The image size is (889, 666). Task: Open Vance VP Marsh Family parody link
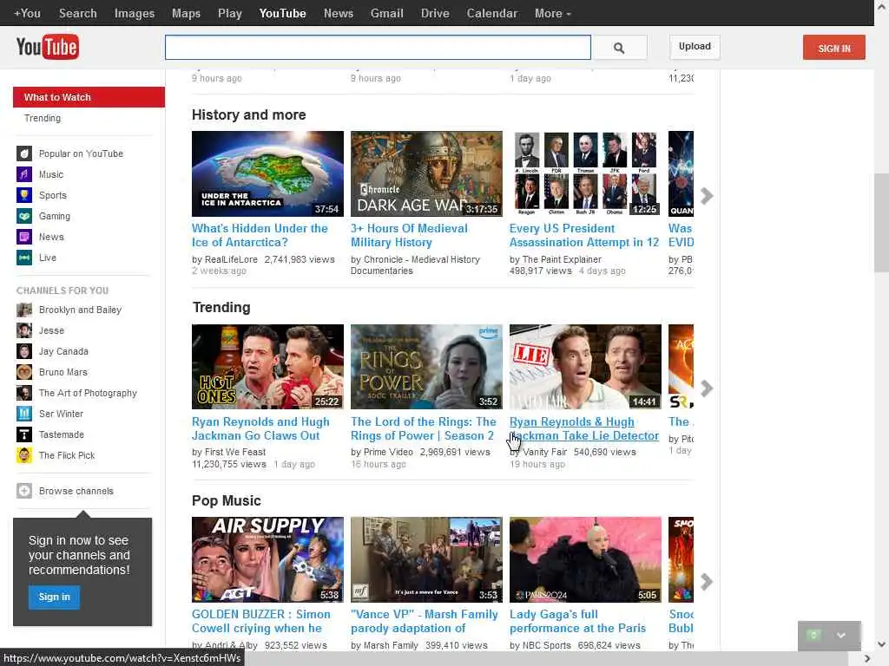coord(424,621)
